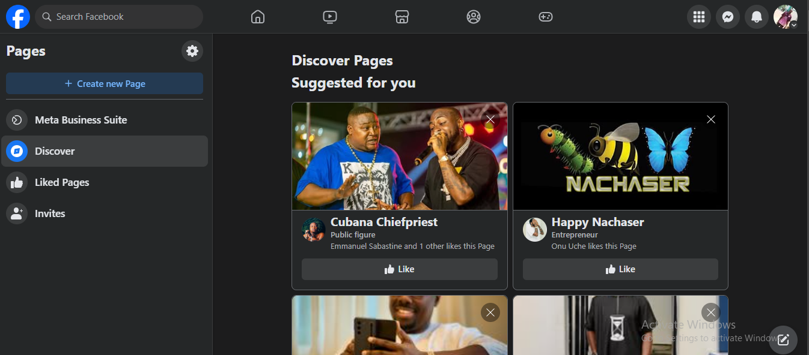The height and width of the screenshot is (355, 809).
Task: Click the 'Discover Pages' heading
Action: click(342, 61)
